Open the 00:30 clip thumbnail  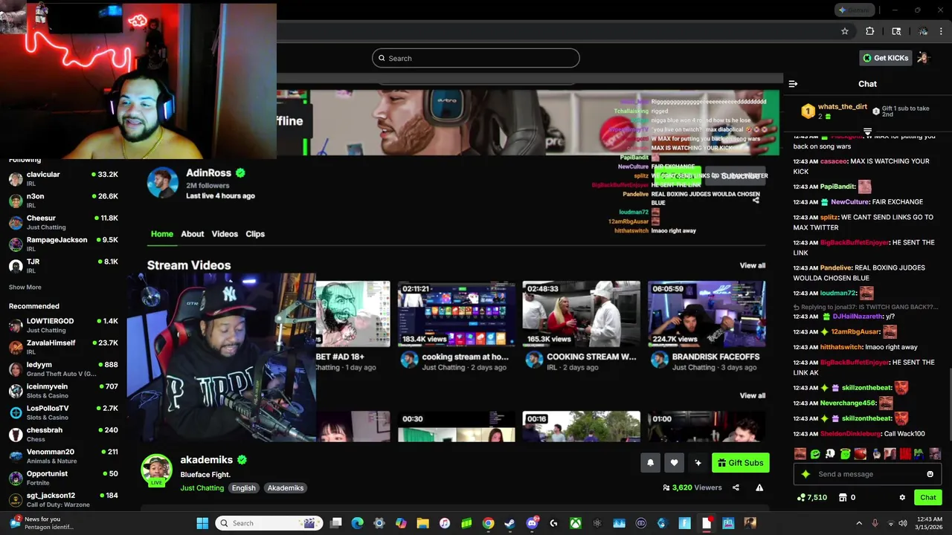click(457, 427)
